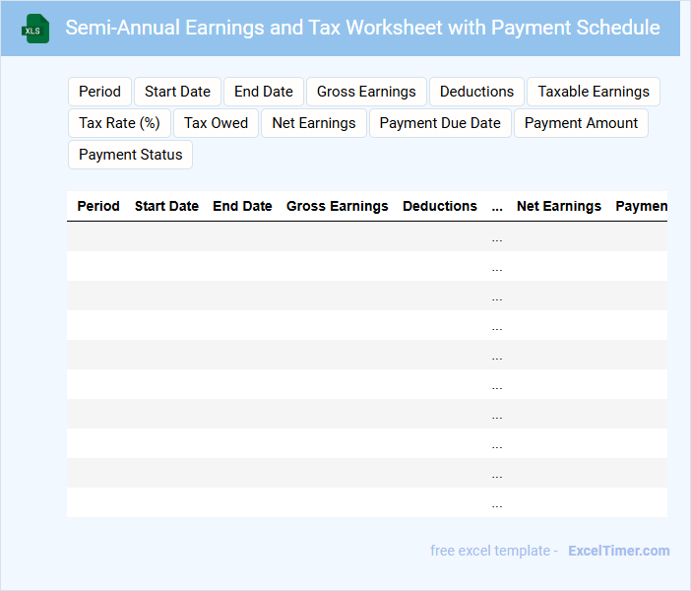Select the Taxable Earnings tag button
691x591 pixels.
point(594,92)
